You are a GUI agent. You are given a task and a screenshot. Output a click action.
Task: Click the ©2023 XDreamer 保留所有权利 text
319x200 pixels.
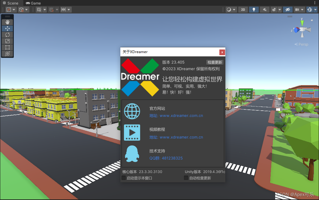pyautogui.click(x=191, y=69)
